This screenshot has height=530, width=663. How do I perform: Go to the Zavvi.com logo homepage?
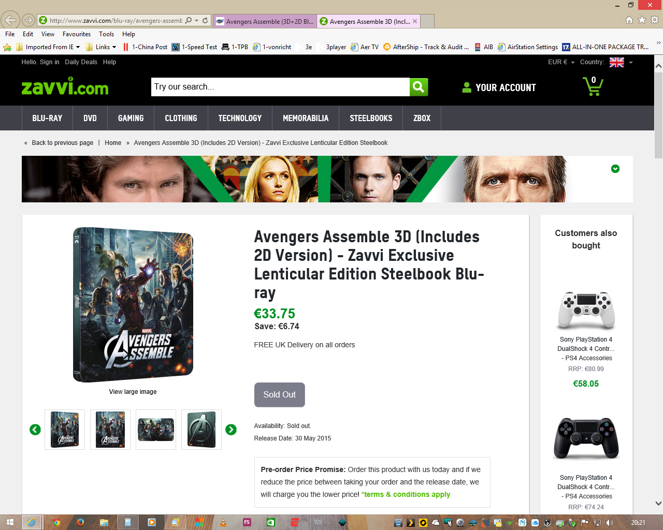point(65,87)
